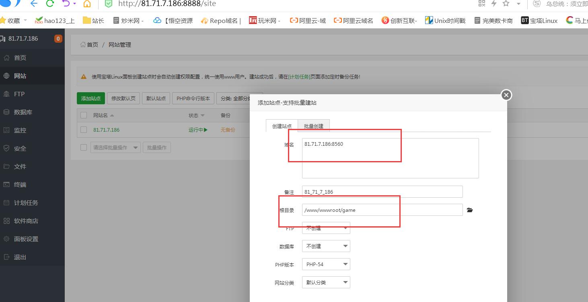Click the bookmark star icon in address bar
The image size is (588, 302).
(x=506, y=4)
